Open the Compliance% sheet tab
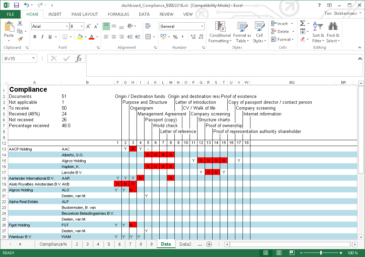 [x=53, y=244]
